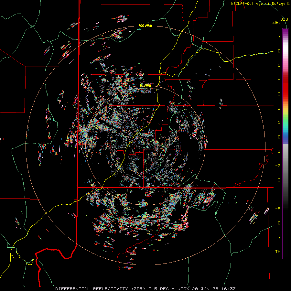Image resolution: width=291 pixels, height=291 pixels.
Task: Click the 1 value on color scale
Action: (279, 123)
